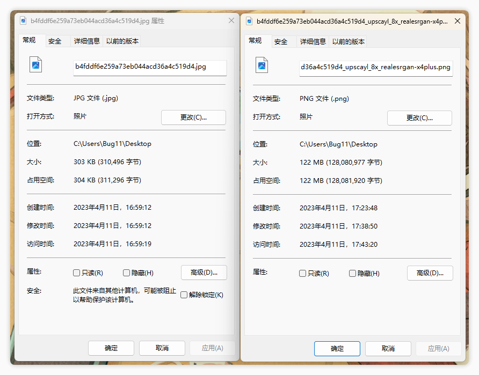
Task: Cancel the JPG properties dialog
Action: [162, 348]
